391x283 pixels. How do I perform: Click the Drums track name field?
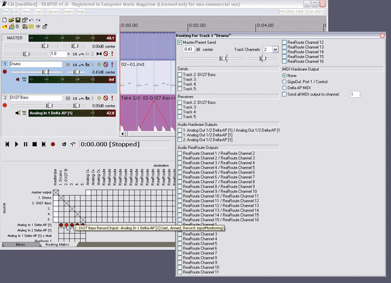point(35,64)
